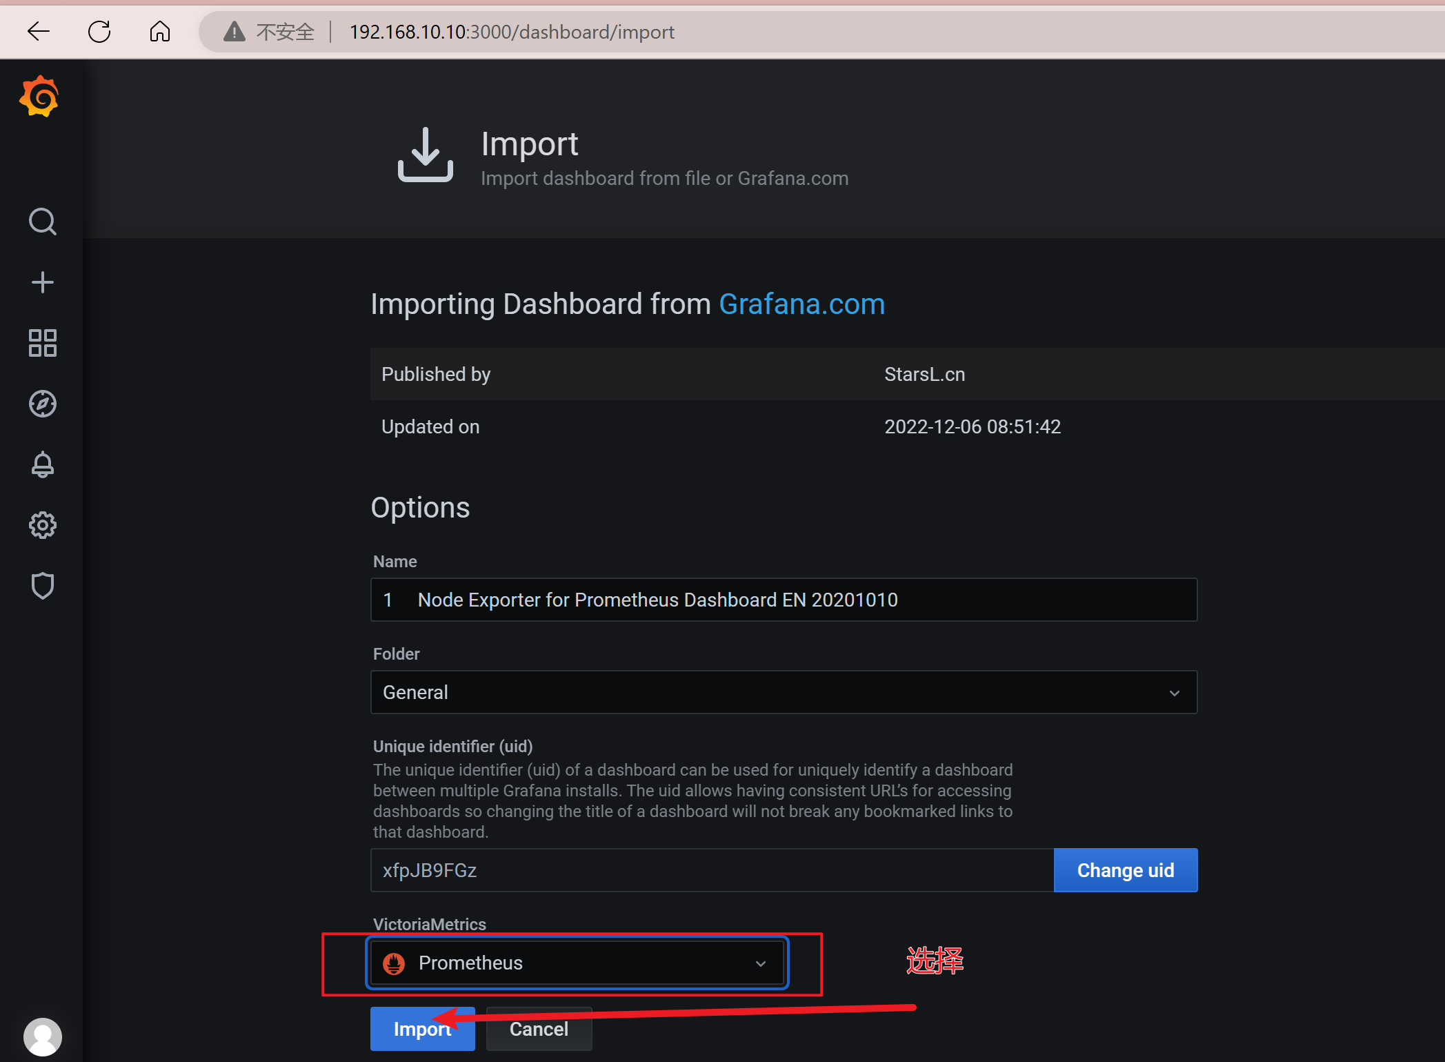
Task: Click the VictoriaMetrics label
Action: (429, 924)
